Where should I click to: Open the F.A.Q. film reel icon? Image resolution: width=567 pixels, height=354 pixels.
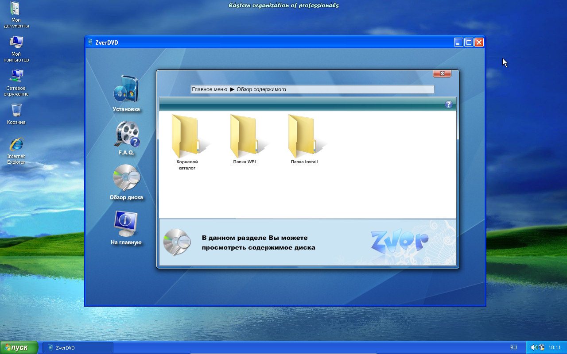128,134
